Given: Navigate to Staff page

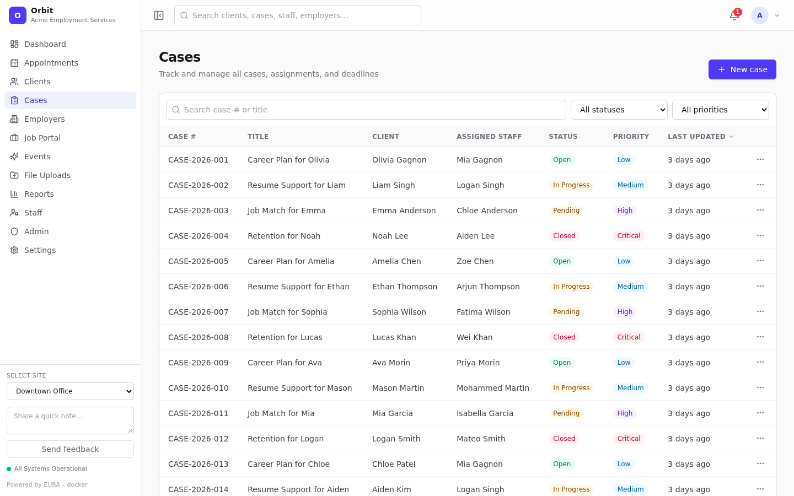Looking at the screenshot, I should (x=70, y=213).
